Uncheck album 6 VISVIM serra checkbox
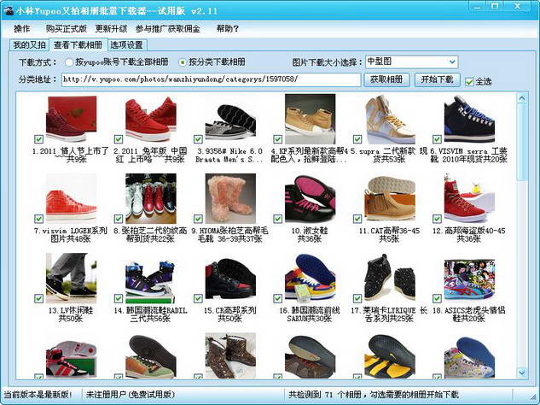The image size is (540, 405). click(437, 139)
